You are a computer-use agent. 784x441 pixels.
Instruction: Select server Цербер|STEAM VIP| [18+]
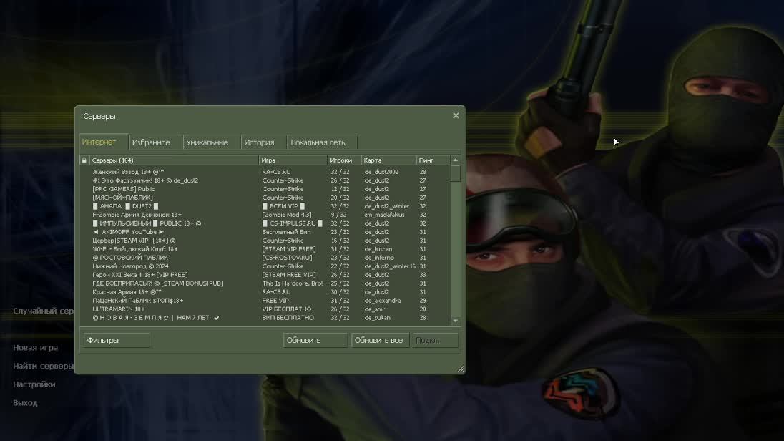[x=265, y=241]
